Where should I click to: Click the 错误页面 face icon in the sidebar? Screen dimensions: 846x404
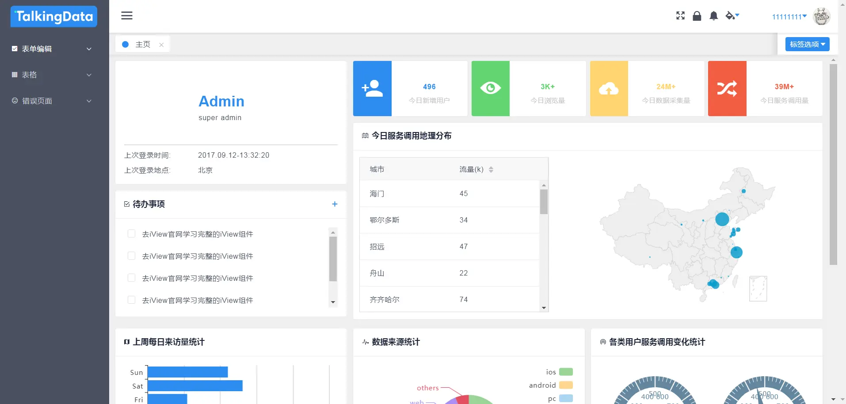(15, 101)
